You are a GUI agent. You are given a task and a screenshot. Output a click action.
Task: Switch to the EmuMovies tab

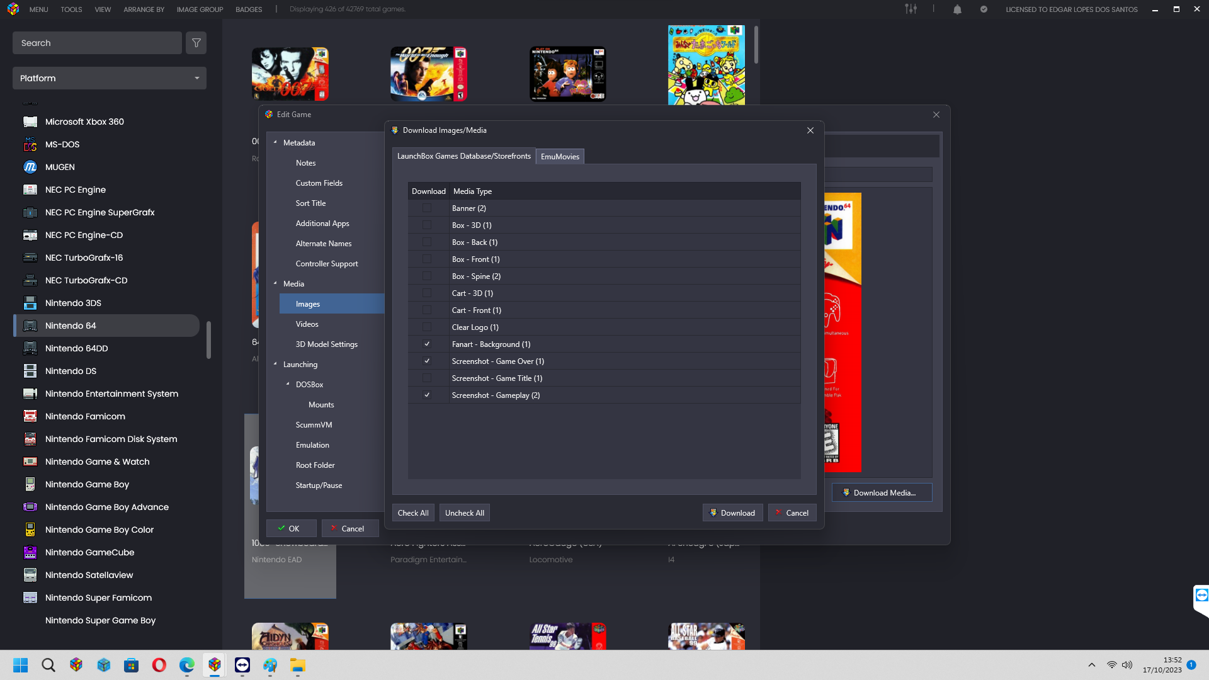tap(560, 157)
